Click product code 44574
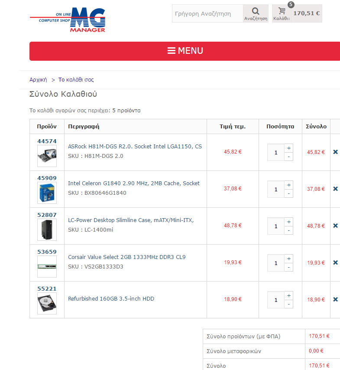 point(47,141)
